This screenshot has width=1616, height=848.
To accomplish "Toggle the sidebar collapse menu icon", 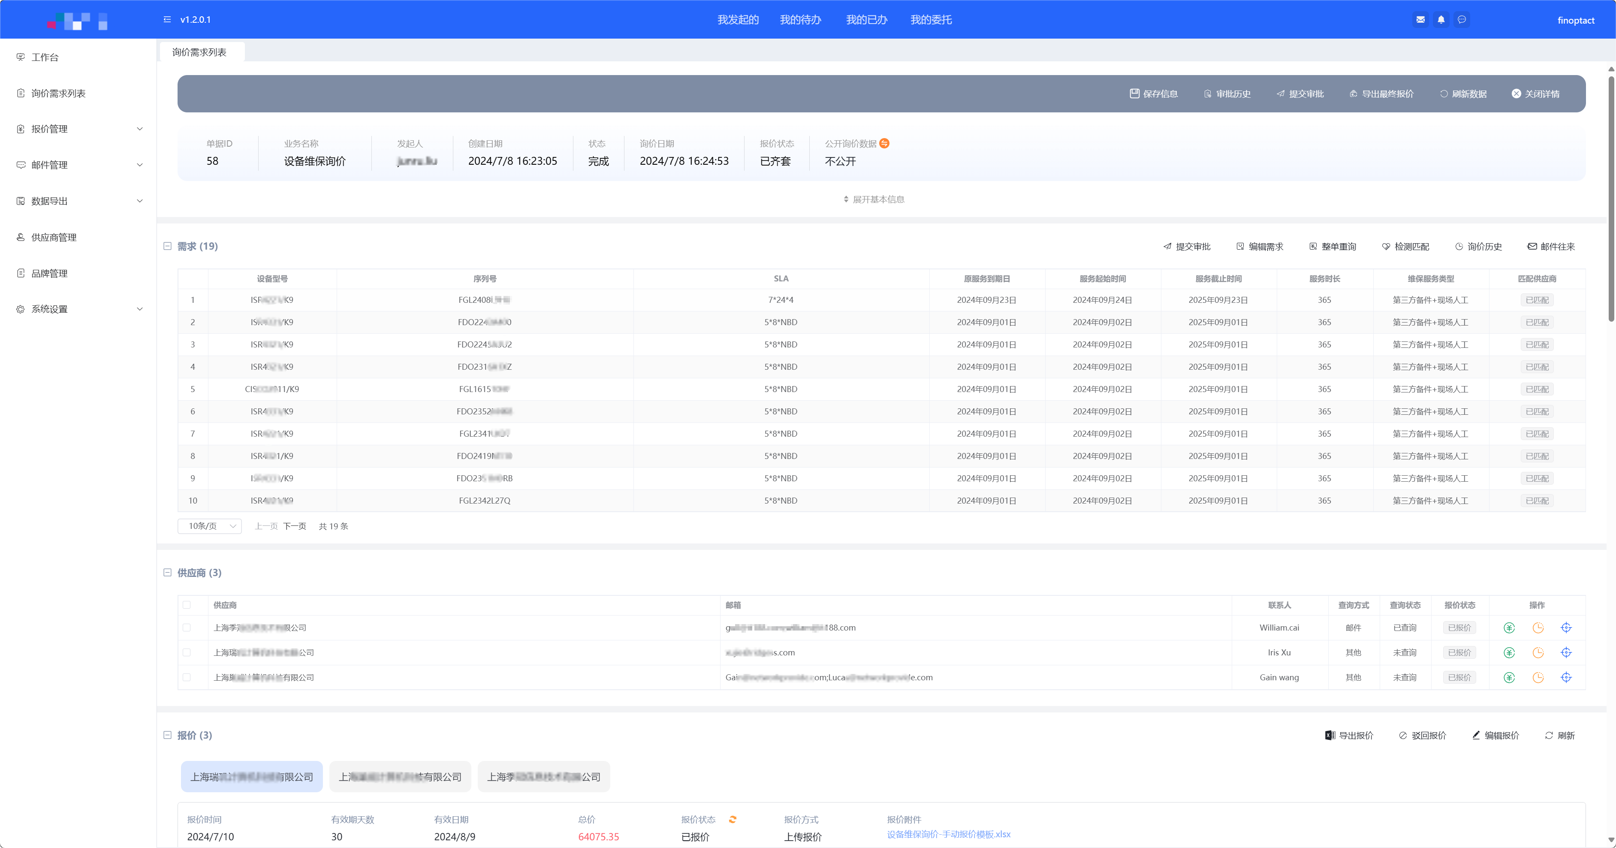I will (x=167, y=19).
